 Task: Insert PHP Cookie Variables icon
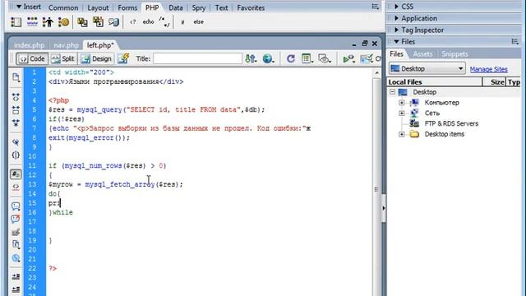coord(63,22)
